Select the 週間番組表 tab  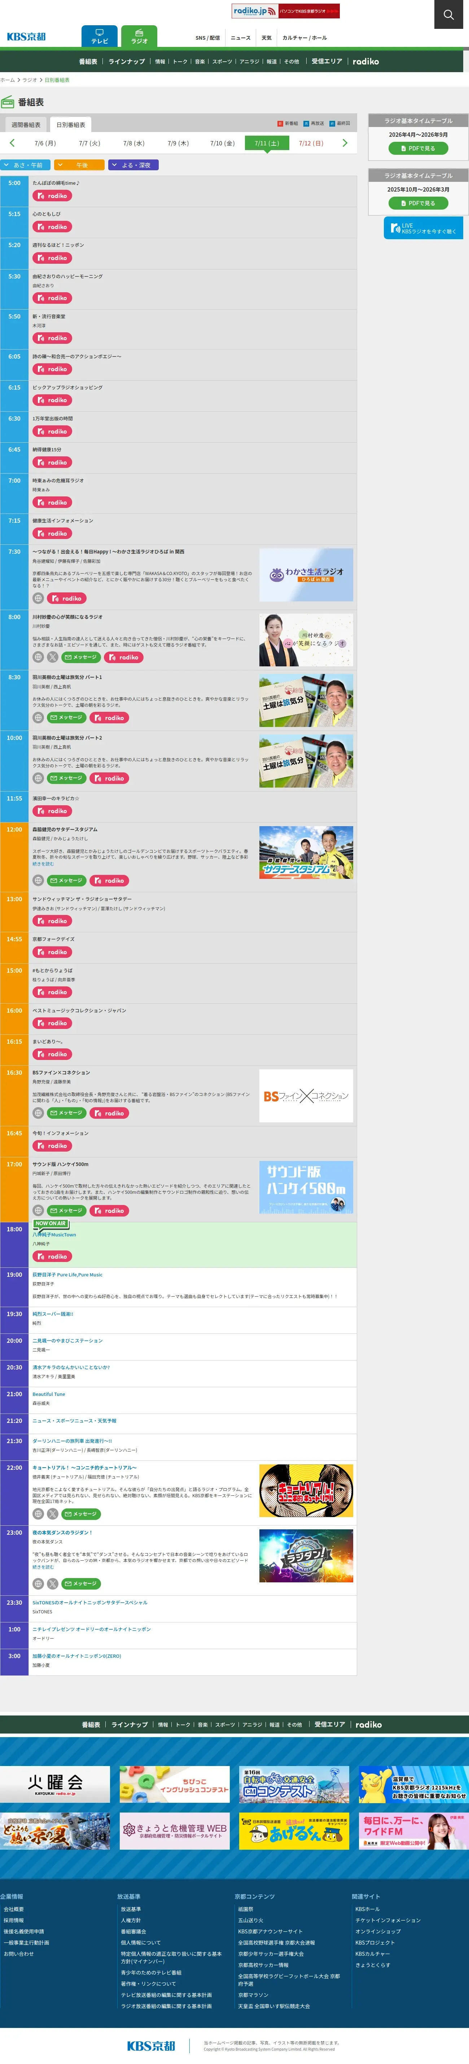pyautogui.click(x=26, y=125)
